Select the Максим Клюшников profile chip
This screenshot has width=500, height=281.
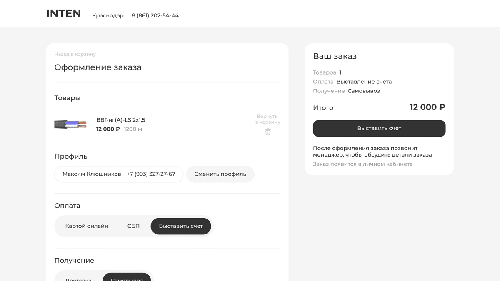click(x=92, y=174)
